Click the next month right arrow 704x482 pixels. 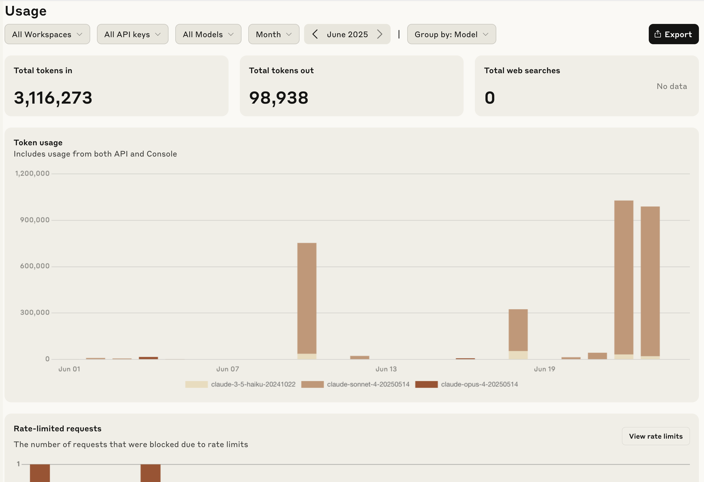380,34
